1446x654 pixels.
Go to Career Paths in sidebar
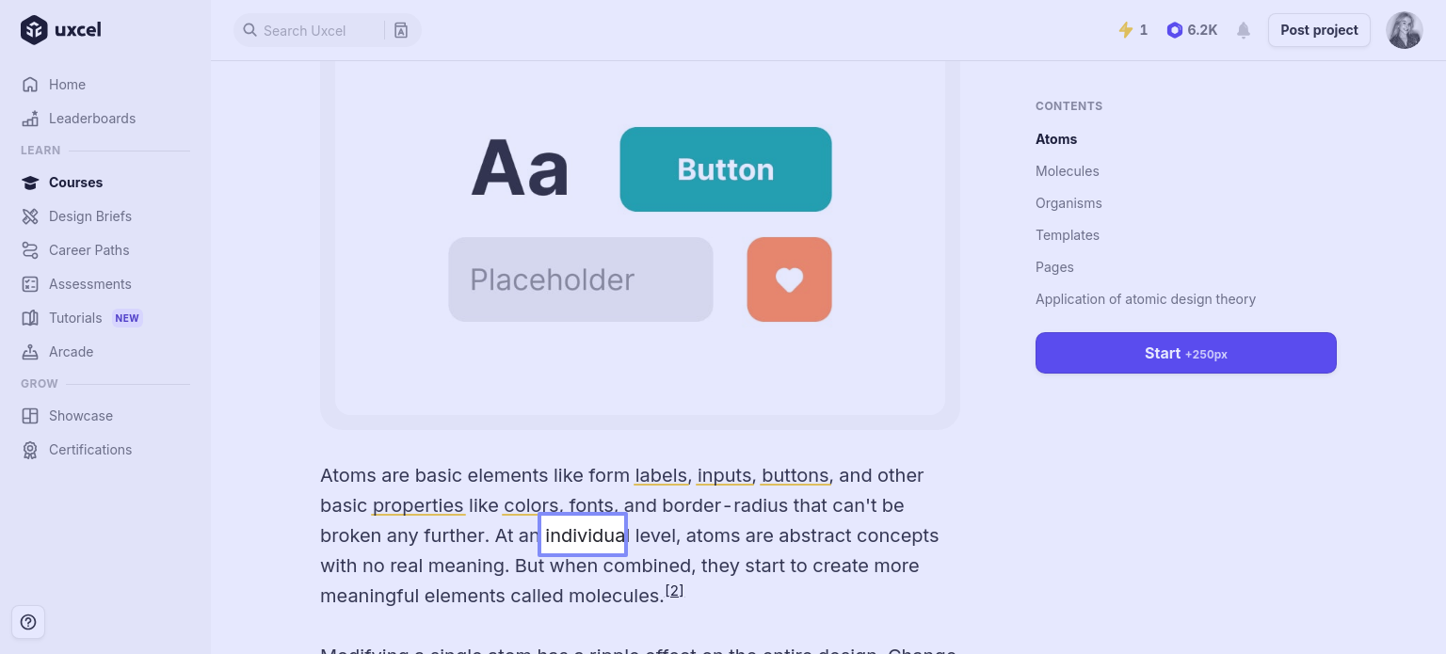coord(88,250)
